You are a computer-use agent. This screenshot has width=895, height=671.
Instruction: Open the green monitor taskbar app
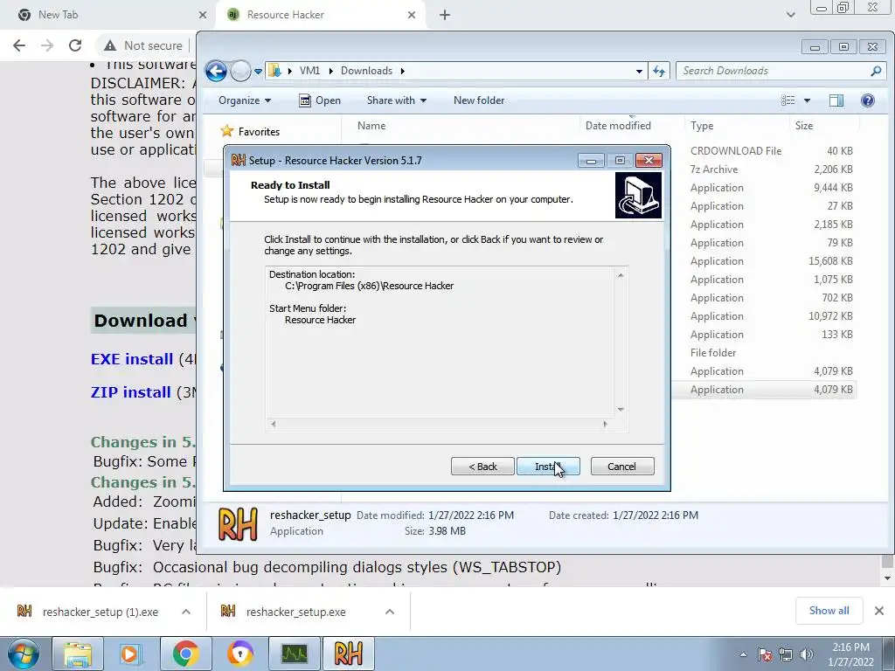pyautogui.click(x=294, y=654)
